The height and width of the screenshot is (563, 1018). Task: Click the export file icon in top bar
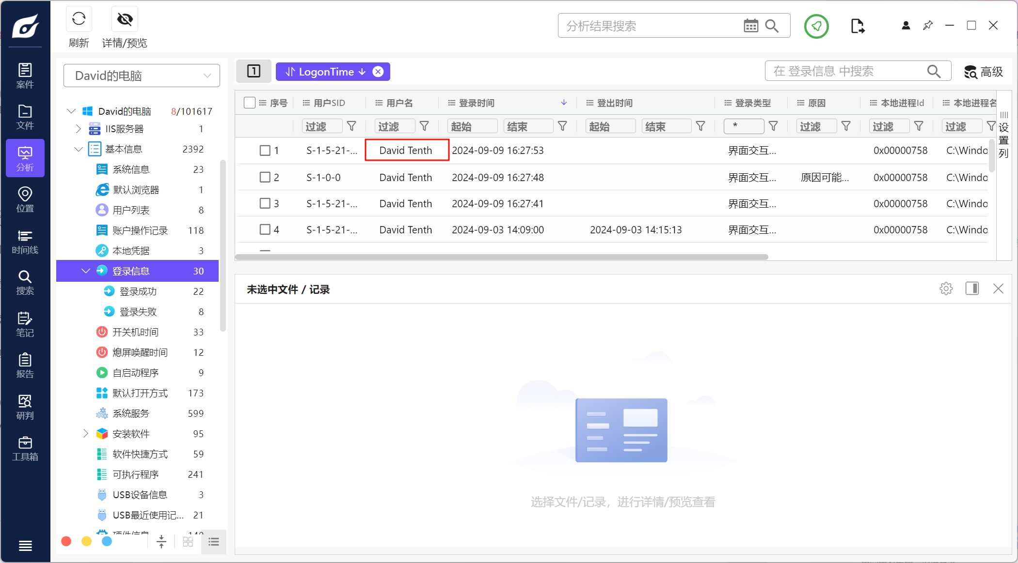[857, 26]
